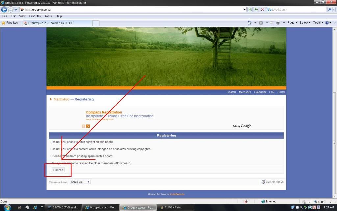Click the Windows Start orb
This screenshot has height=211, width=337.
(7, 207)
